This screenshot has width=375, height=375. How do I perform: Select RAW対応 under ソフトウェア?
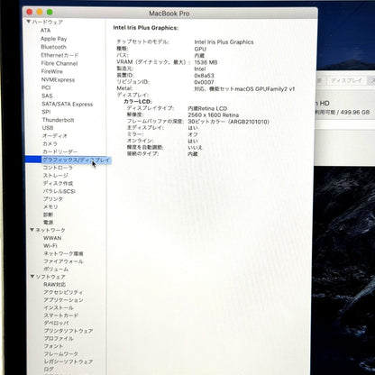(x=54, y=284)
